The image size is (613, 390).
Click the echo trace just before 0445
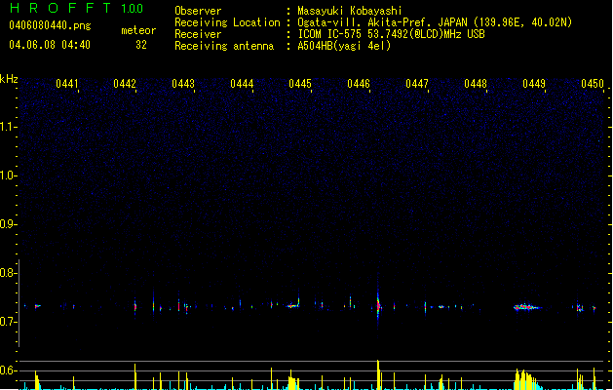point(292,305)
